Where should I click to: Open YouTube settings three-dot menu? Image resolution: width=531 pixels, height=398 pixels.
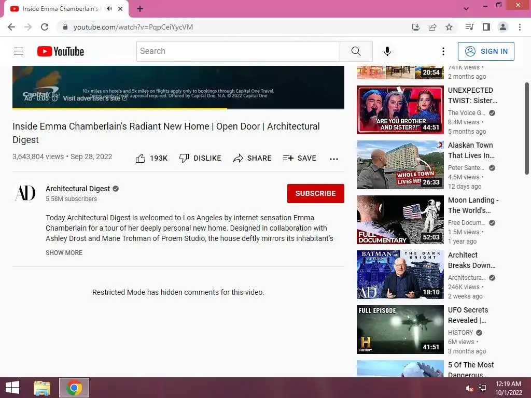click(x=443, y=51)
